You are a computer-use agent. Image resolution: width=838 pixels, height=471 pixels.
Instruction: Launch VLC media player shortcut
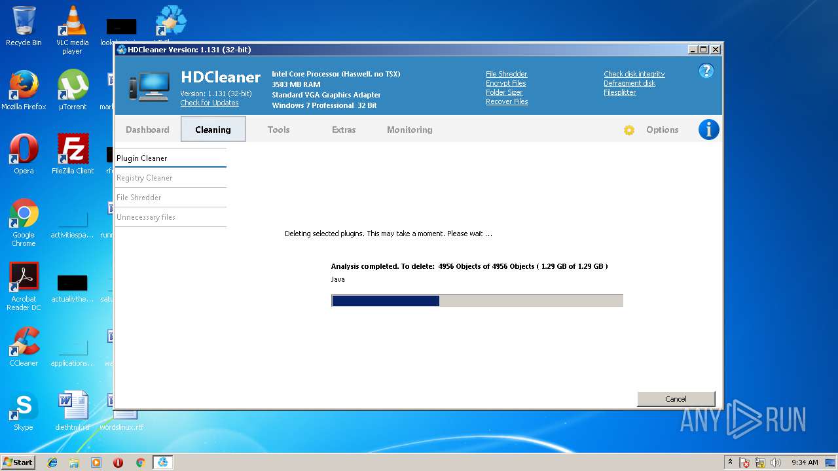click(x=72, y=29)
